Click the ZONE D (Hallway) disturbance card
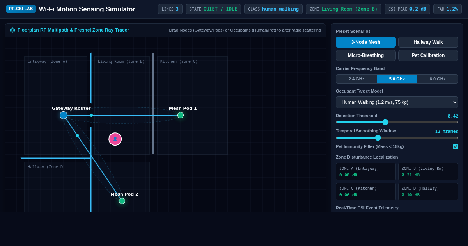 click(428, 192)
